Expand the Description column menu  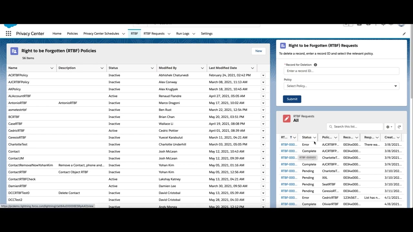[x=102, y=68]
